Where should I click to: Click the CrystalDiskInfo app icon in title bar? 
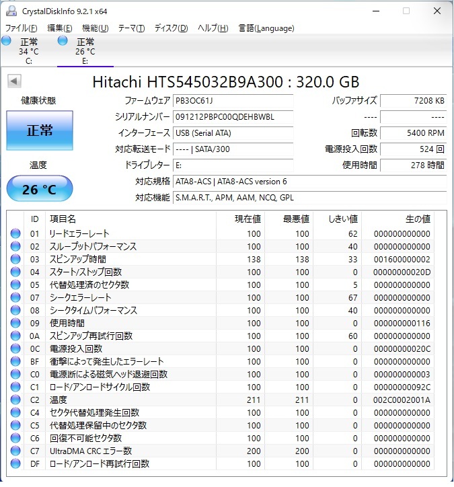11,11
